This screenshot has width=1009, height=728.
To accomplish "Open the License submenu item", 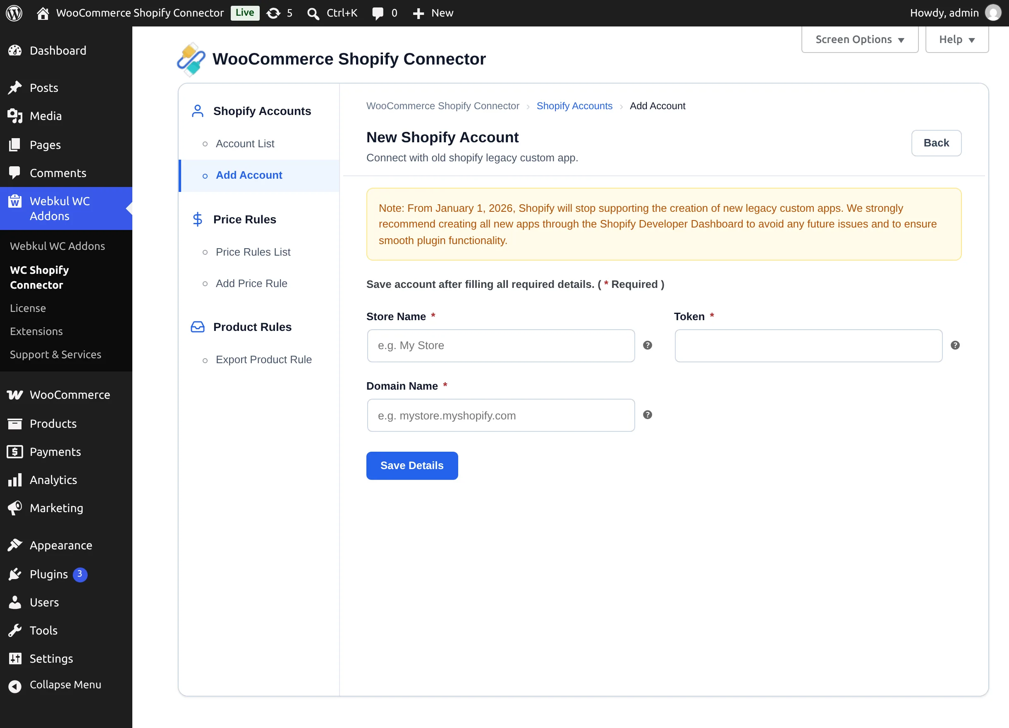I will (28, 308).
